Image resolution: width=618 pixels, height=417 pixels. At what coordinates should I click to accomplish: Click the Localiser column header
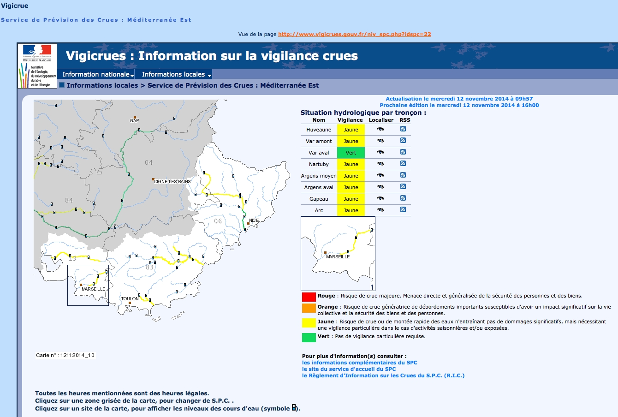click(x=381, y=120)
